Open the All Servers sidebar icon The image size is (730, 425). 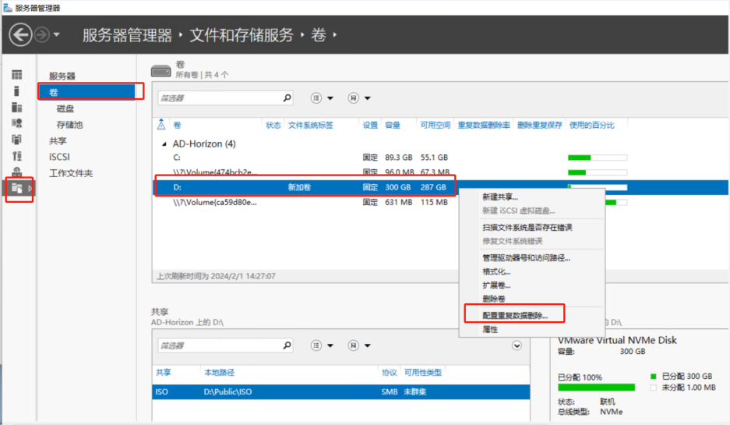(x=17, y=107)
